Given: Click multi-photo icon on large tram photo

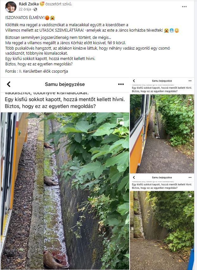Looking at the screenshot, I should (x=120, y=121).
